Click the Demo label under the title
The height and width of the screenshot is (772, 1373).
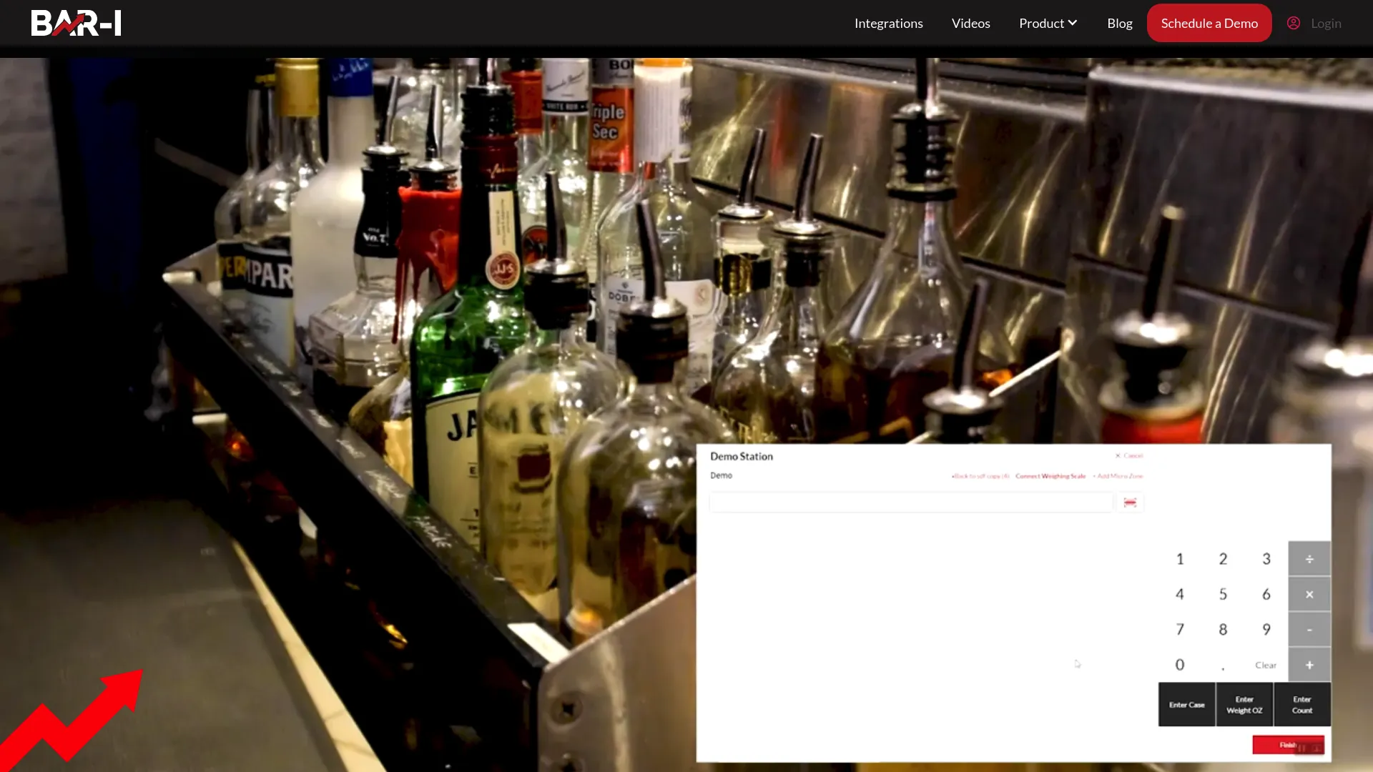click(721, 475)
